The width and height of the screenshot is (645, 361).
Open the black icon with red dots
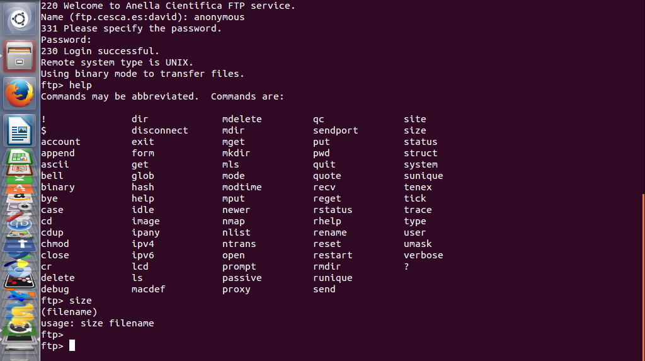pos(20,282)
